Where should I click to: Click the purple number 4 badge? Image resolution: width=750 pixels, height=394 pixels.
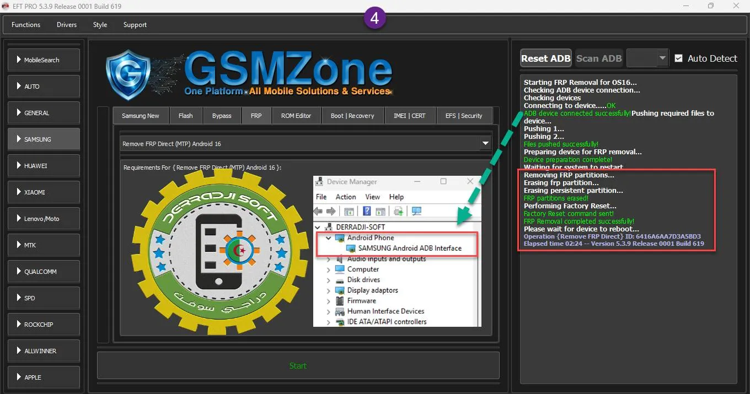tap(374, 18)
